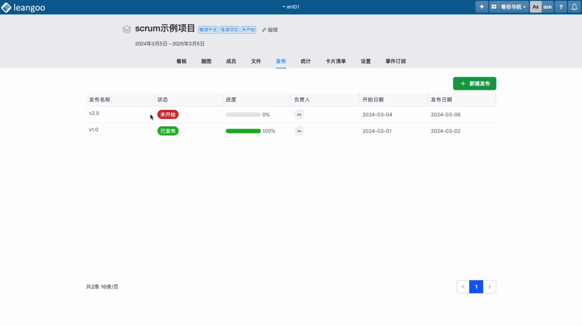Open the 看板导航 dropdown menu
Screen dimensions: 582x326
tap(513, 7)
